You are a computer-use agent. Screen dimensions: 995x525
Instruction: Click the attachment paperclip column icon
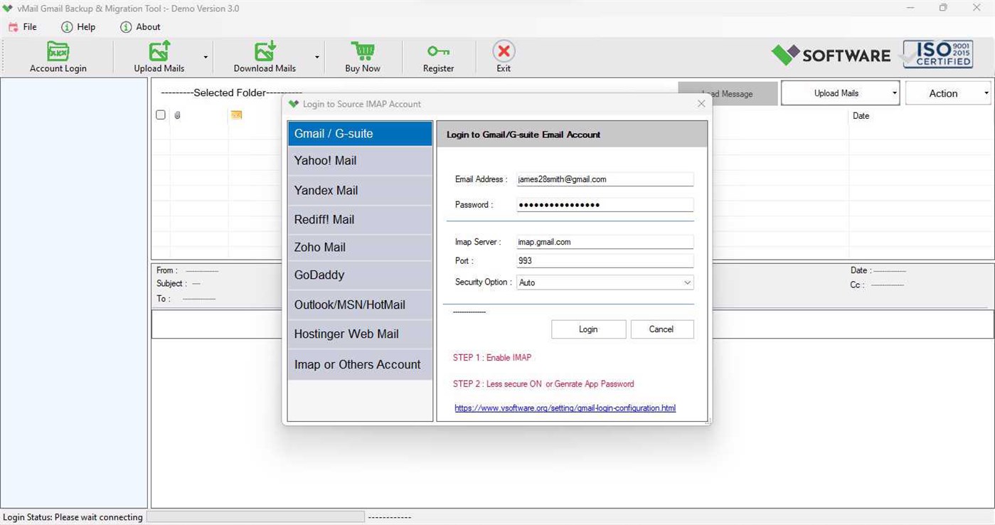pyautogui.click(x=177, y=115)
